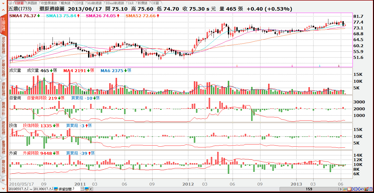Open the 反趨向指標 sidebar tab
The width and height of the screenshot is (374, 193).
coord(3,68)
